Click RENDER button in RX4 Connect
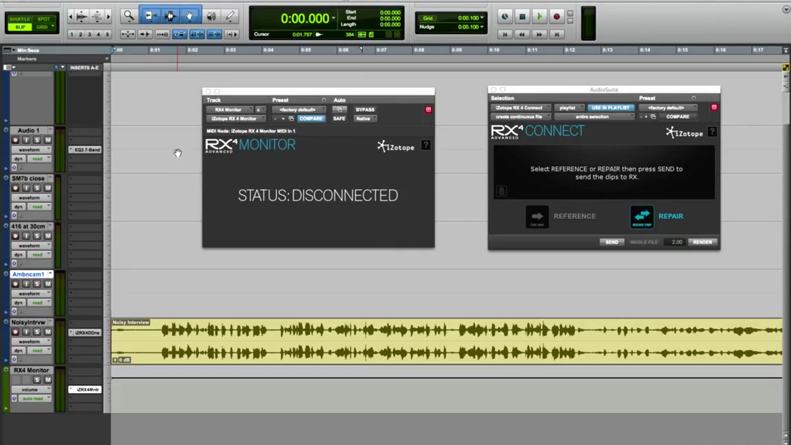This screenshot has height=445, width=791. pos(702,242)
